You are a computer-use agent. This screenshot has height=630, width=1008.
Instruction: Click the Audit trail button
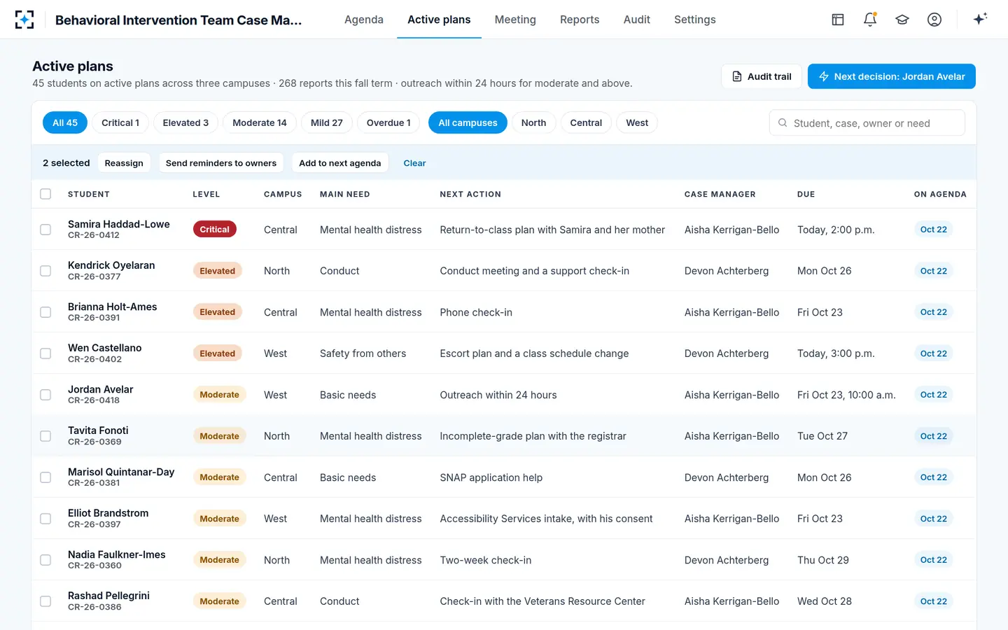pos(762,76)
